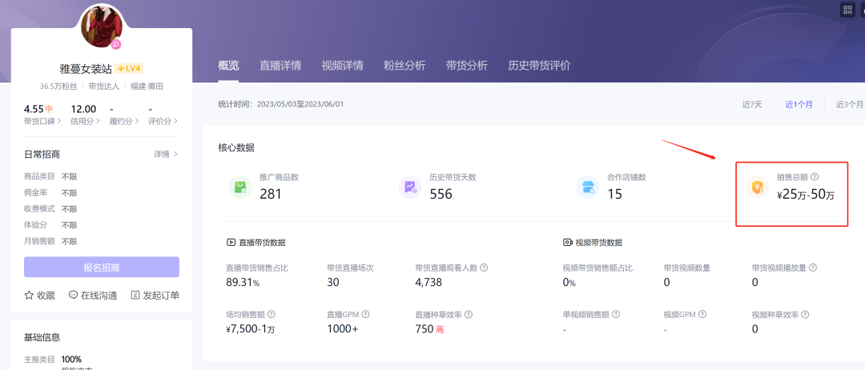Click the 视频带货数据 camera icon
The image size is (865, 370).
coord(568,242)
